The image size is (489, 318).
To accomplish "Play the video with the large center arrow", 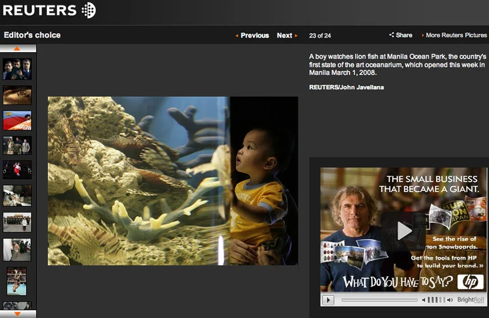I will (405, 231).
